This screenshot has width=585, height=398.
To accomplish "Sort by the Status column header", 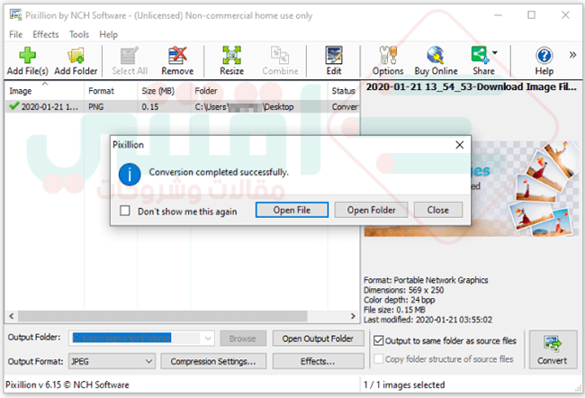I will pyautogui.click(x=344, y=91).
